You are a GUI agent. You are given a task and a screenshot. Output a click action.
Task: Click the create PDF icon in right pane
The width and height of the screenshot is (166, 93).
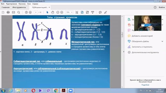129,25
